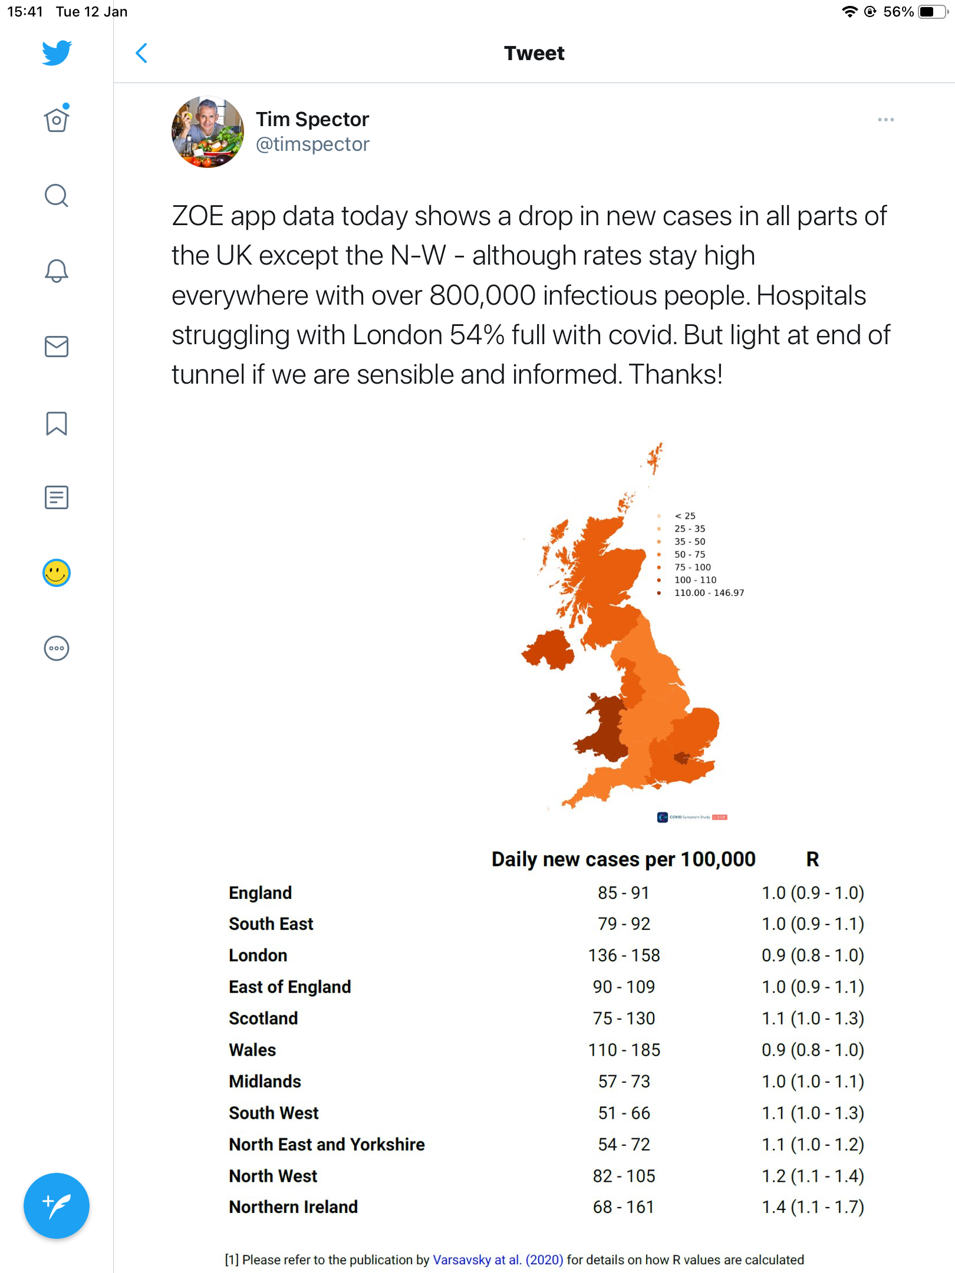
Task: Open the Messages envelope icon
Action: point(57,347)
